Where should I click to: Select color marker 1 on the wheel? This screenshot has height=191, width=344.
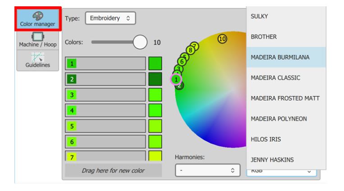tap(175, 79)
